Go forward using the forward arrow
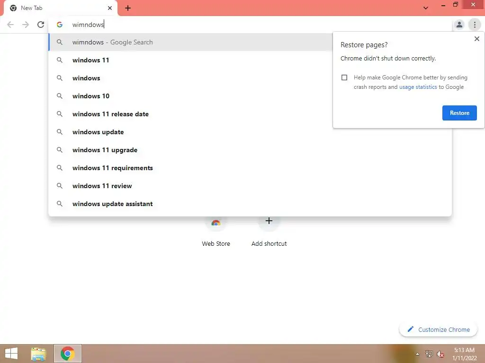 [26, 25]
